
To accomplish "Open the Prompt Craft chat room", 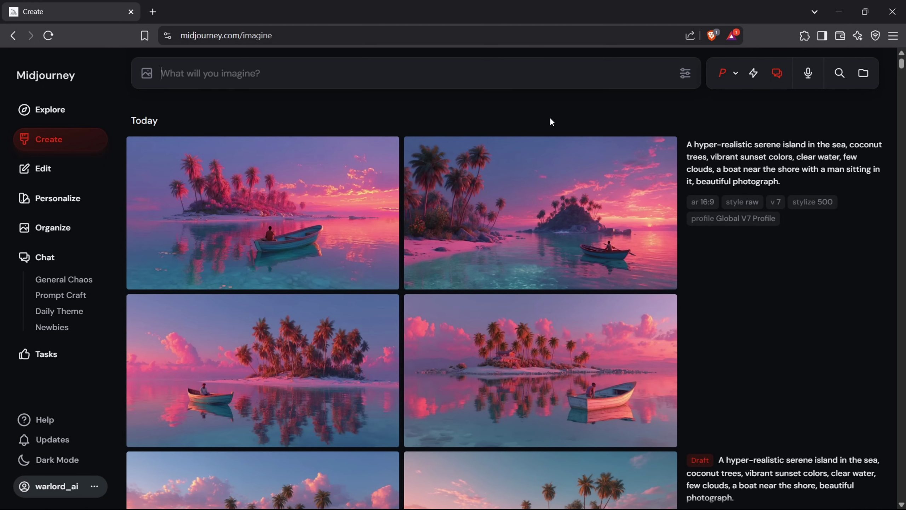I will coord(61,295).
